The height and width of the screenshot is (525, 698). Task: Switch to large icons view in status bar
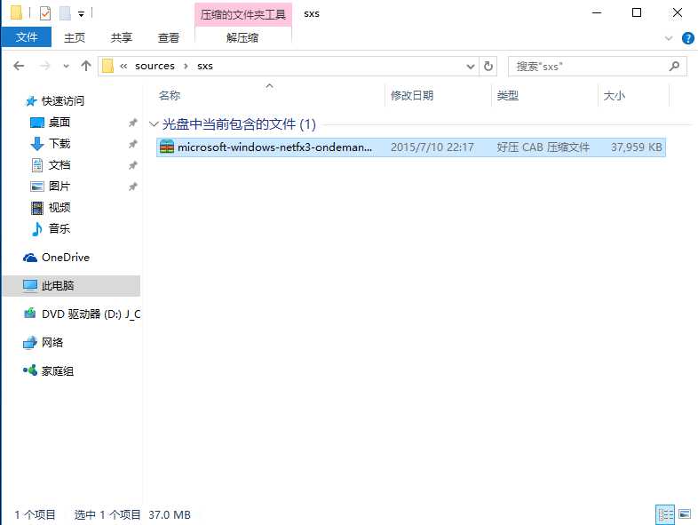[685, 514]
